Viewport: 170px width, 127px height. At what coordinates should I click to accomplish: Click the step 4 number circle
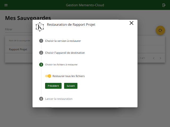coord(41,99)
